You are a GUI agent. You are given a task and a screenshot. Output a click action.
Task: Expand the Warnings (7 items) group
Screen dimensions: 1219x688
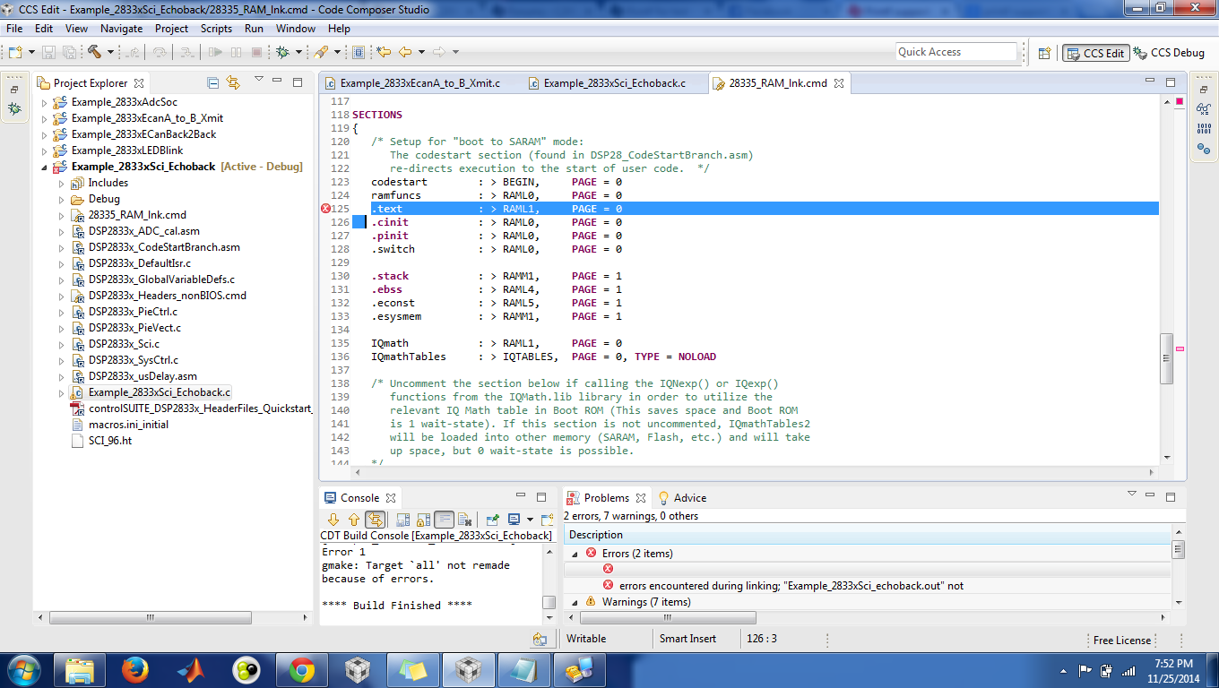pos(575,602)
